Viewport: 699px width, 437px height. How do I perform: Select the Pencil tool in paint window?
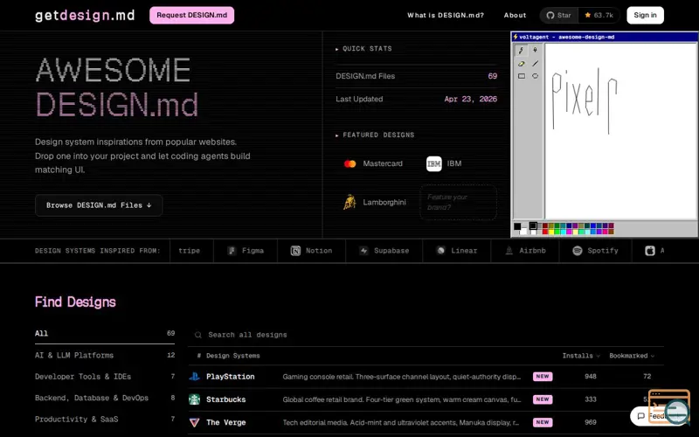[x=521, y=50]
